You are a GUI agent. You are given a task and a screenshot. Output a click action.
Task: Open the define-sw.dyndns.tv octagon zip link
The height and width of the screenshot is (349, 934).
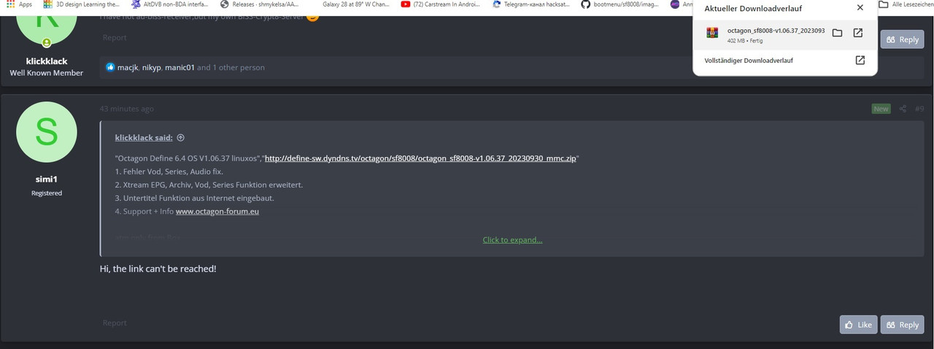pyautogui.click(x=420, y=158)
